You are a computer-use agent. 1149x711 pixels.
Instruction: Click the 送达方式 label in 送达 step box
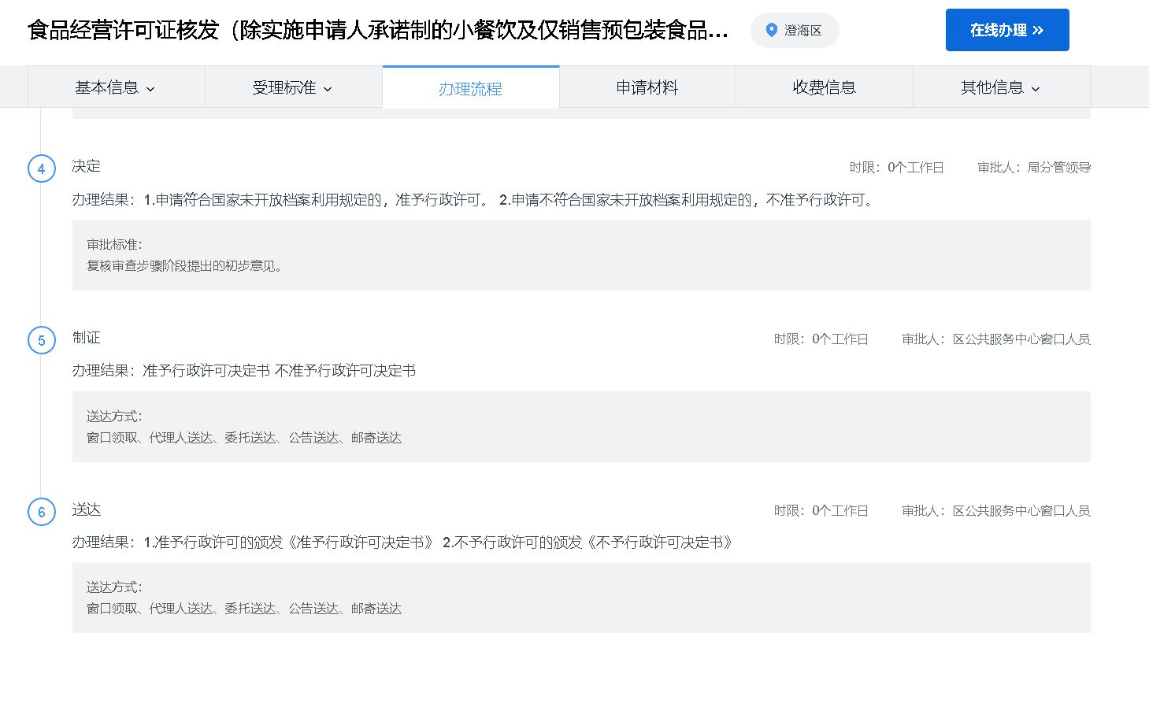pos(115,587)
